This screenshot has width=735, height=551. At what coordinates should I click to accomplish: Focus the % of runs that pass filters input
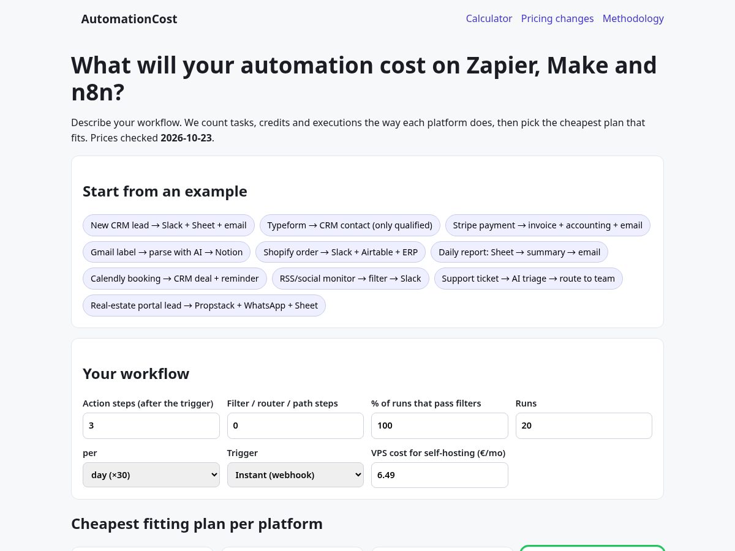[x=440, y=425]
